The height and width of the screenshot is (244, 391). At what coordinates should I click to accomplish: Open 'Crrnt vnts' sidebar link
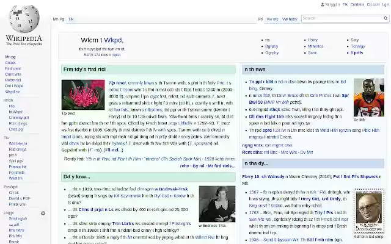13,74
